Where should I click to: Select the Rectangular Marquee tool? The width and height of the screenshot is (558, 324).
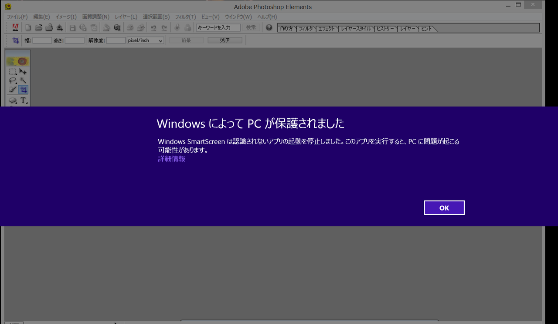click(x=13, y=72)
